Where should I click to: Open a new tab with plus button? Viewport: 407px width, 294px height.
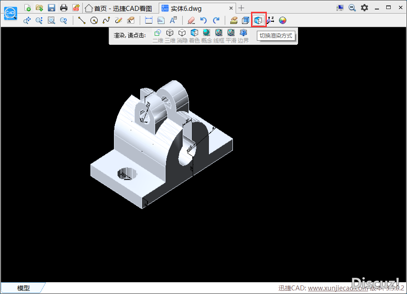241,8
